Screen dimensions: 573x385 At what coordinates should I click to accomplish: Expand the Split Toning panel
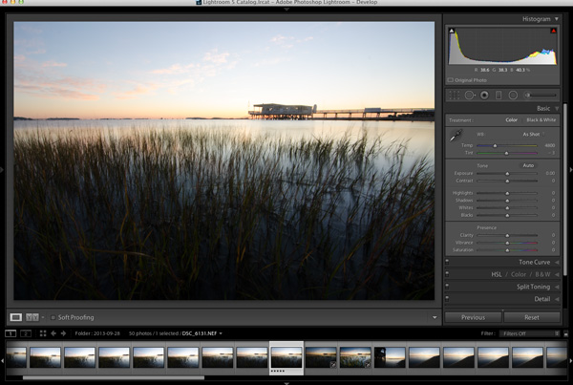coord(533,287)
